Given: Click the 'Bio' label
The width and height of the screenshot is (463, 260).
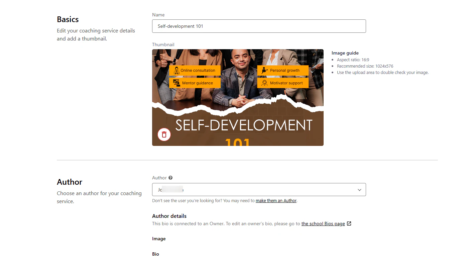Looking at the screenshot, I should point(155,254).
